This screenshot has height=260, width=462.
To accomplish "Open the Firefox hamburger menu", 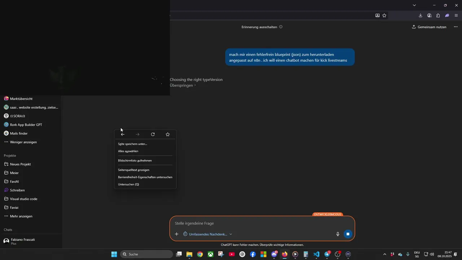I will coord(456,16).
